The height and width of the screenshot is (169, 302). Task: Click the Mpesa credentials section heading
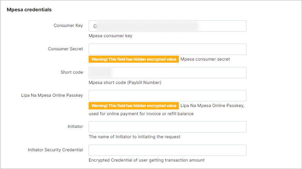[29, 10]
